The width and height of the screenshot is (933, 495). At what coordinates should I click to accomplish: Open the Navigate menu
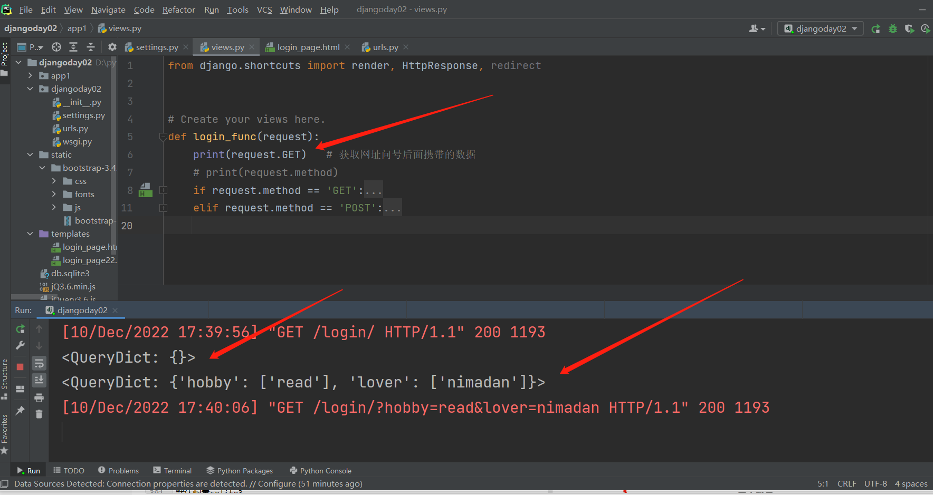[x=108, y=9]
